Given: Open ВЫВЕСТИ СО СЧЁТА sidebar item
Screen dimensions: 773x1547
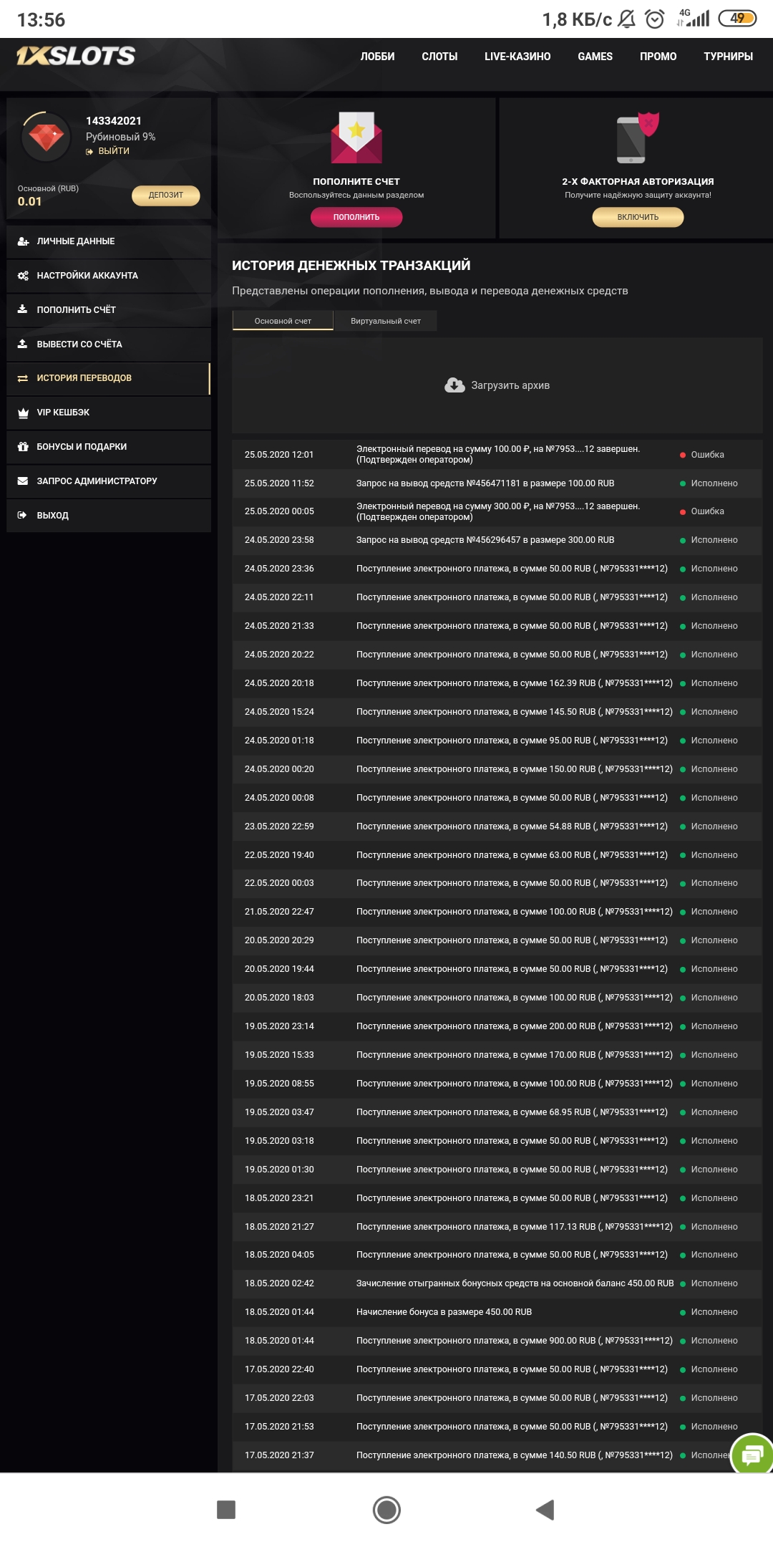Looking at the screenshot, I should pos(109,344).
